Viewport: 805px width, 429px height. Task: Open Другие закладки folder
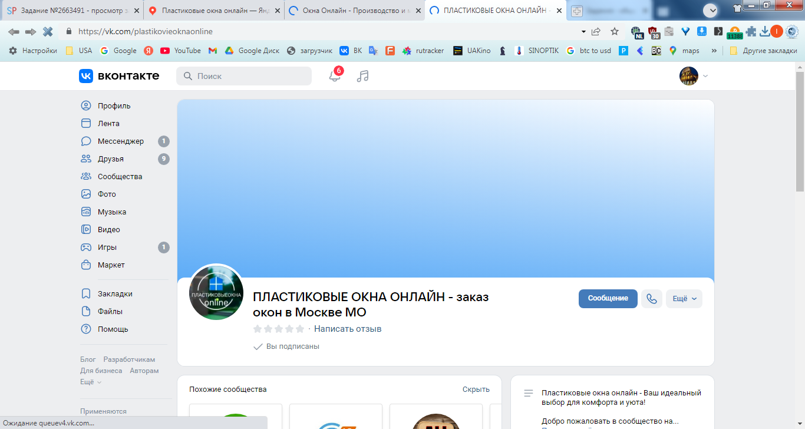[763, 51]
